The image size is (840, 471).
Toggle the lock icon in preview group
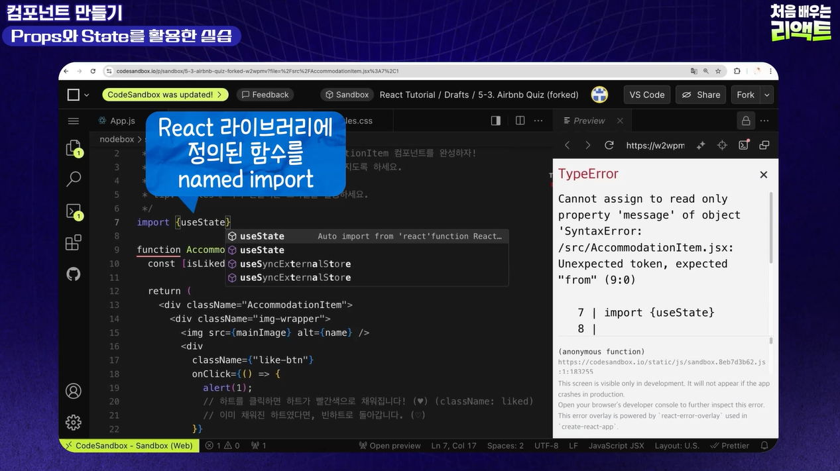coord(746,121)
